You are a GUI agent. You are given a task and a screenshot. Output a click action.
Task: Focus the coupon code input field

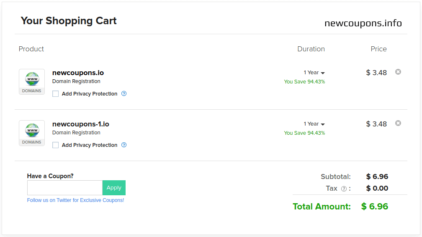pos(64,188)
